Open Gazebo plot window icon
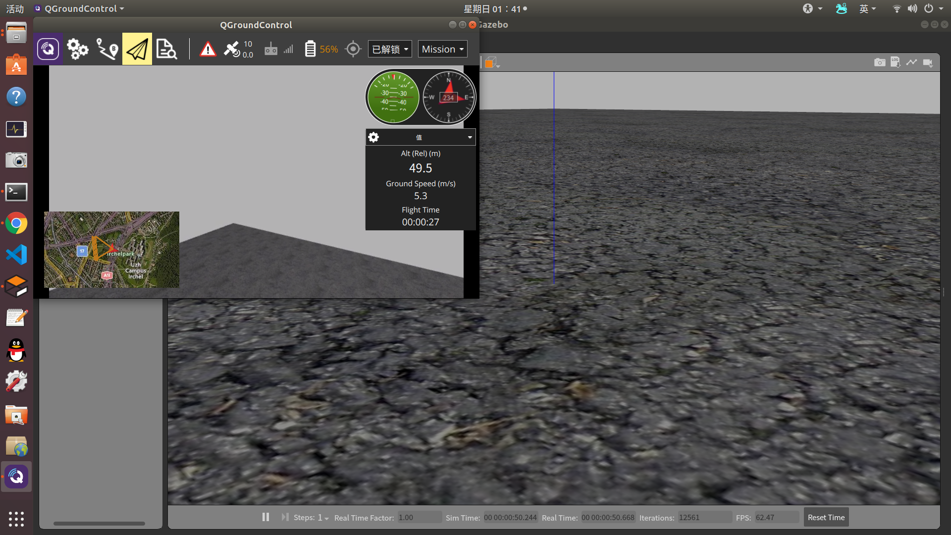The image size is (951, 535). click(x=911, y=62)
